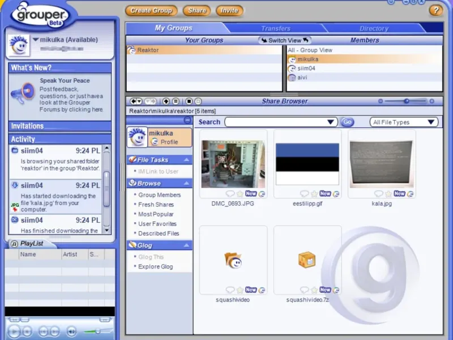Select the DMC_0693.JPG thumbnail
The height and width of the screenshot is (340, 453).
pos(233,164)
